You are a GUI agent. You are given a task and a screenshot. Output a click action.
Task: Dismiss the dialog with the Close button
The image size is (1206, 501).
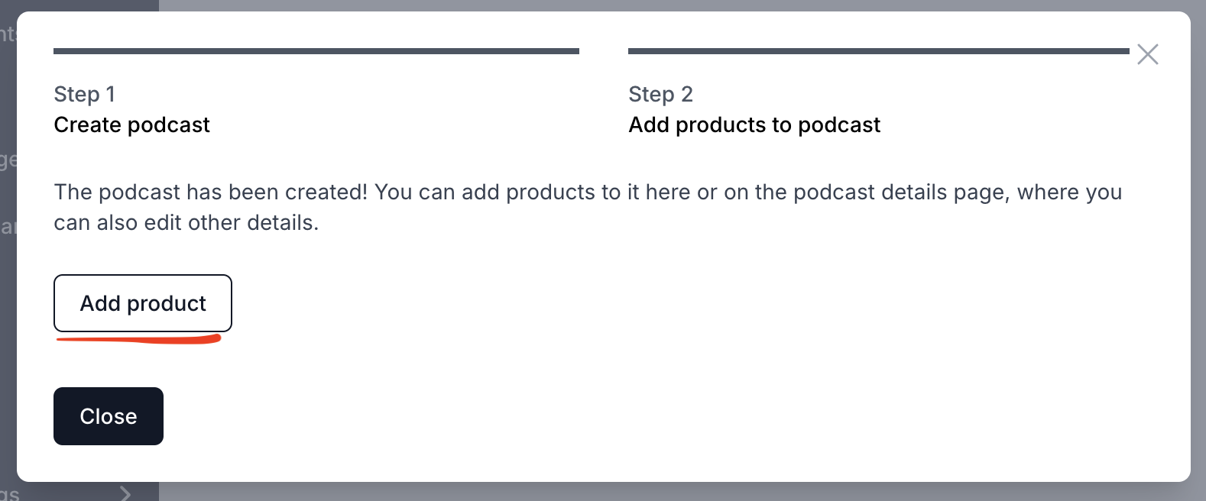[108, 415]
